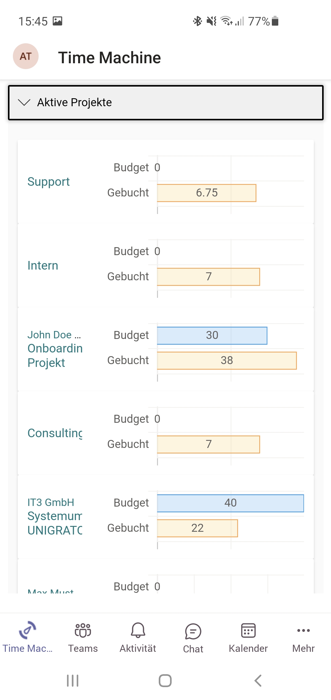Click the Aktive Projekte chevron arrow
This screenshot has height=700, width=331.
pyautogui.click(x=24, y=103)
